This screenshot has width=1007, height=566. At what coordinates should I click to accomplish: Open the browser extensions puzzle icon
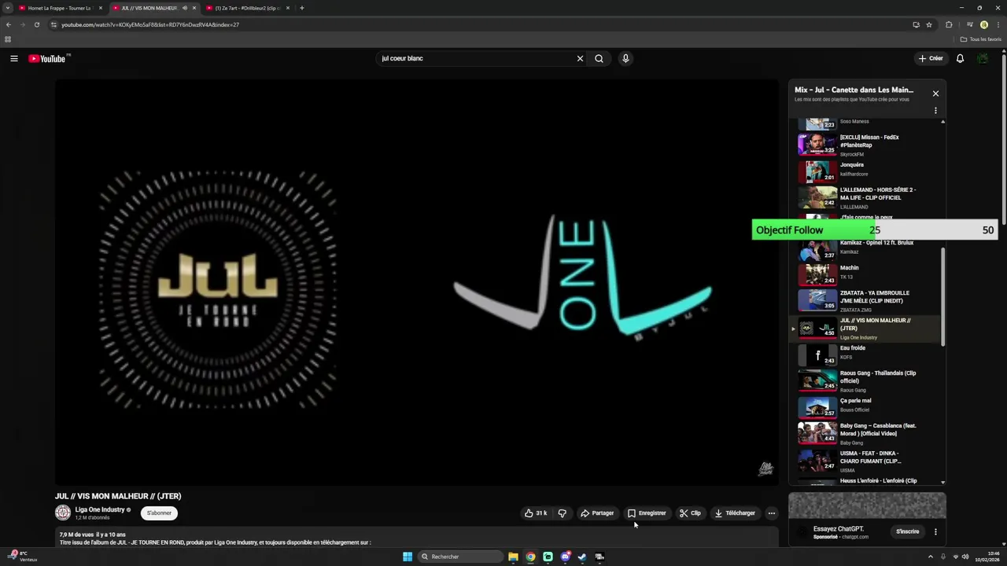pos(949,24)
